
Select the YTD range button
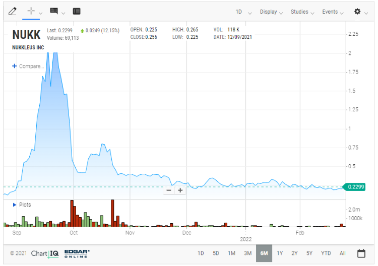point(326,253)
